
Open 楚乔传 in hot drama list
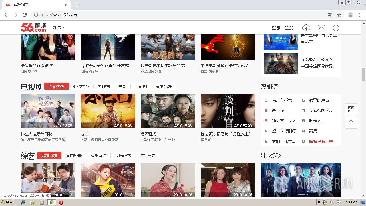pyautogui.click(x=278, y=110)
